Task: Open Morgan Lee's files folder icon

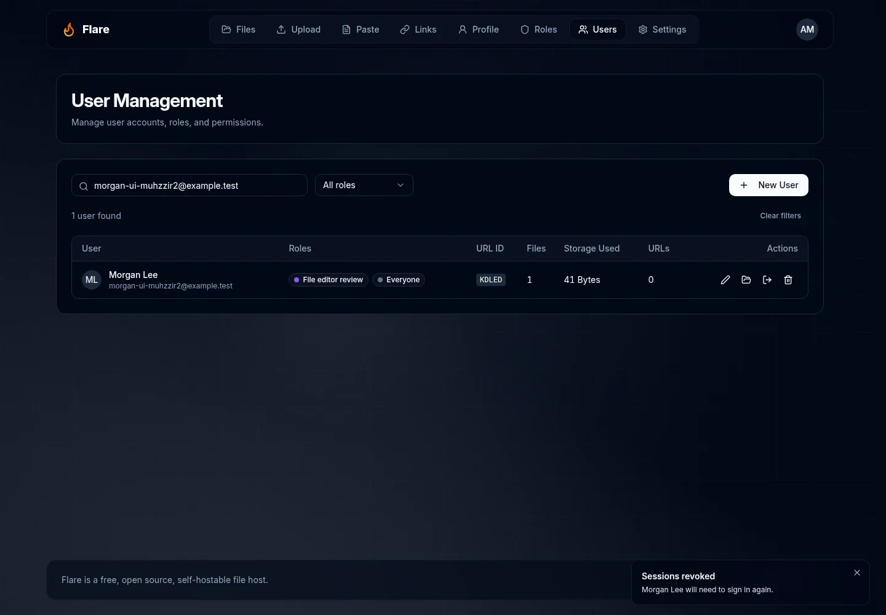Action: tap(746, 280)
